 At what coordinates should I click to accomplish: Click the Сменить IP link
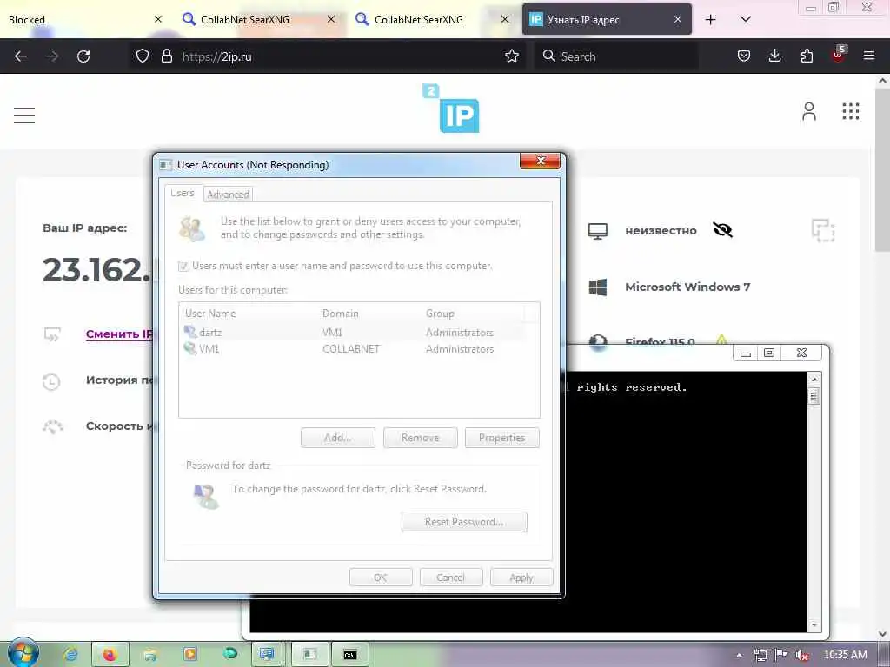click(x=119, y=333)
